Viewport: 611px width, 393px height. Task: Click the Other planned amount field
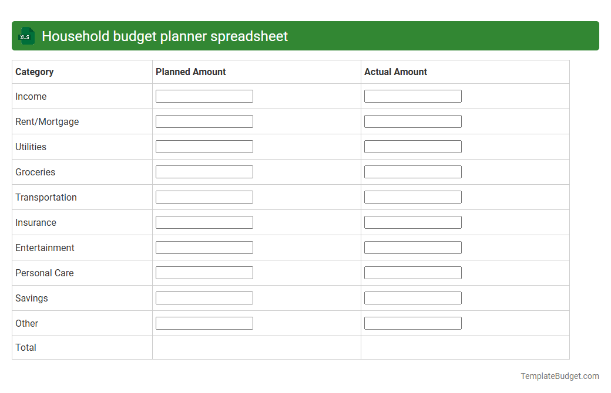click(x=204, y=323)
